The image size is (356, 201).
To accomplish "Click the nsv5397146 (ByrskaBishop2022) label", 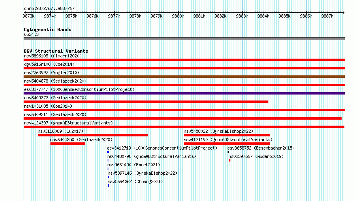I will click(x=142, y=173).
